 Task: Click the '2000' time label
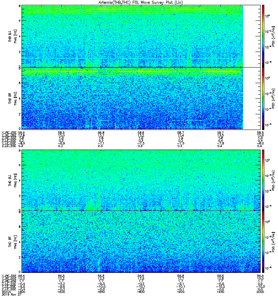point(261,292)
